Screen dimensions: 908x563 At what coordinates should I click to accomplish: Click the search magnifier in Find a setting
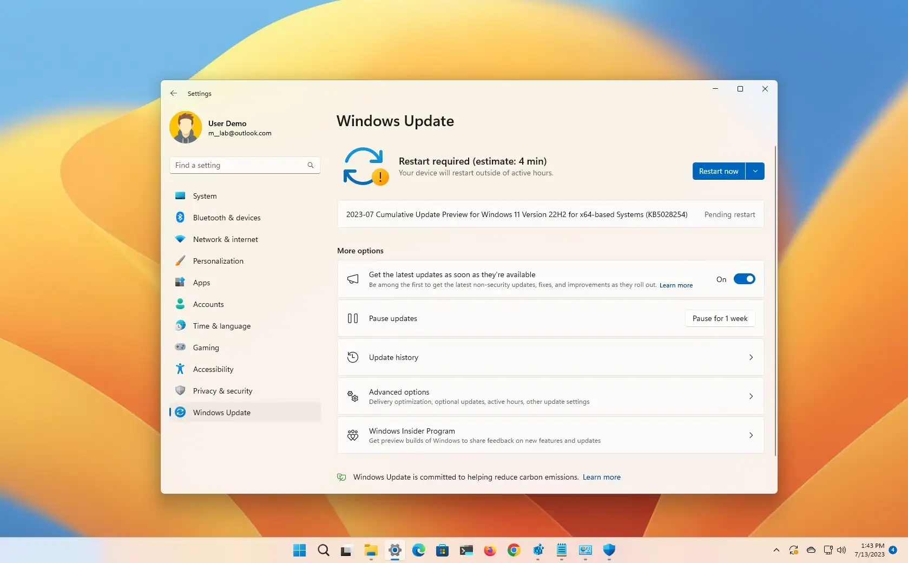pyautogui.click(x=311, y=165)
